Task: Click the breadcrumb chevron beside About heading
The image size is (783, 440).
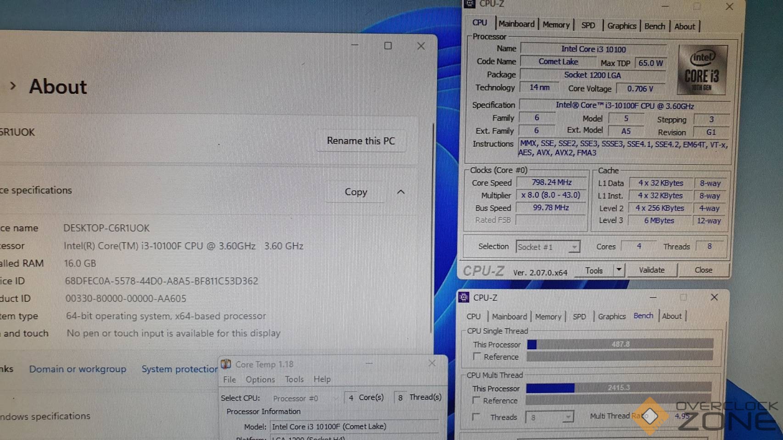Action: click(x=13, y=86)
